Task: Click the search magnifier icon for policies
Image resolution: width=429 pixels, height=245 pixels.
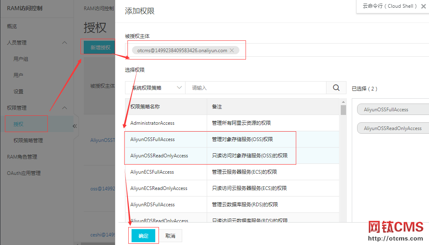Action: pyautogui.click(x=335, y=88)
